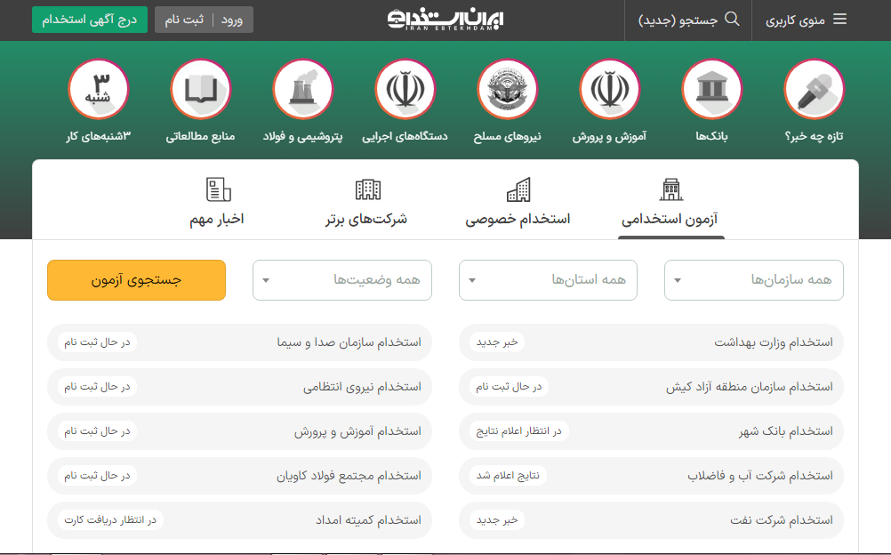The height and width of the screenshot is (555, 891).
Task: Expand the همه وضعیت‌ها dropdown
Action: pyautogui.click(x=342, y=280)
